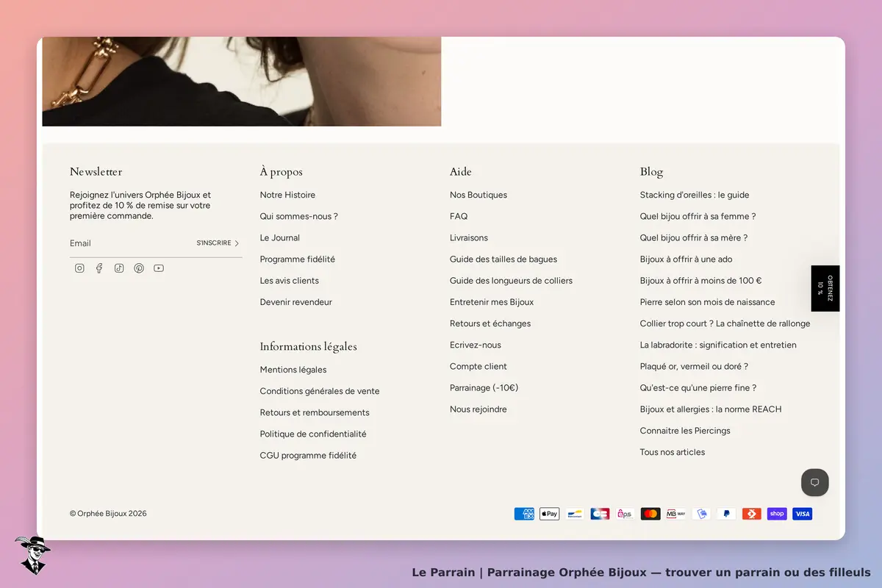Visit the Programme fidélité page

click(x=298, y=259)
